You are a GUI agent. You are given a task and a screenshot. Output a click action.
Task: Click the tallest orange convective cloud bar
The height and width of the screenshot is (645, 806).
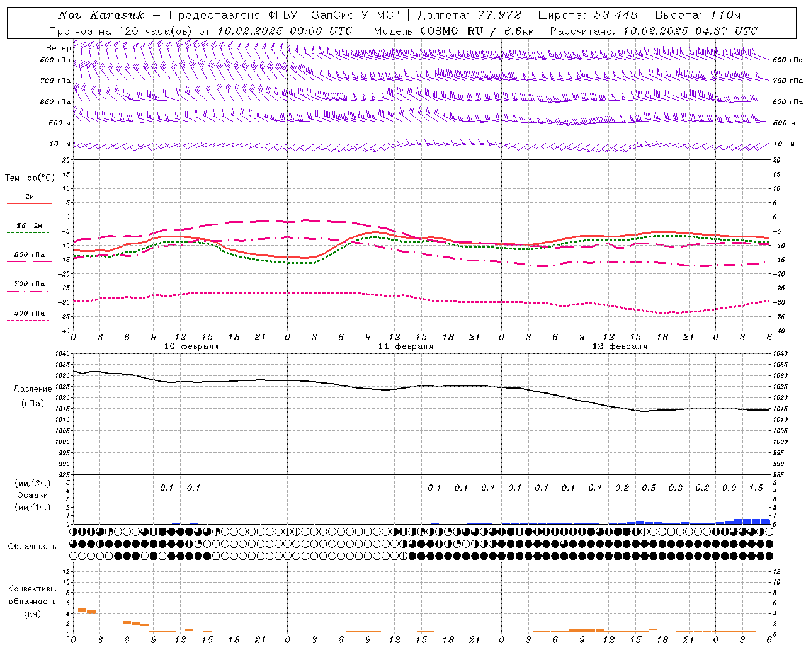82,610
